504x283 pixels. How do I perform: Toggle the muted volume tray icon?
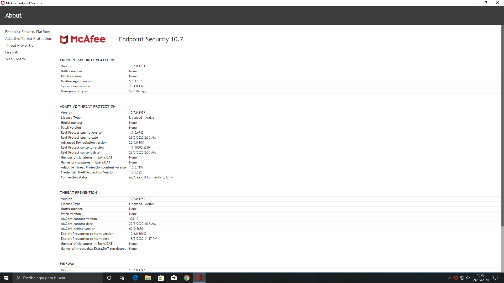coord(468,278)
